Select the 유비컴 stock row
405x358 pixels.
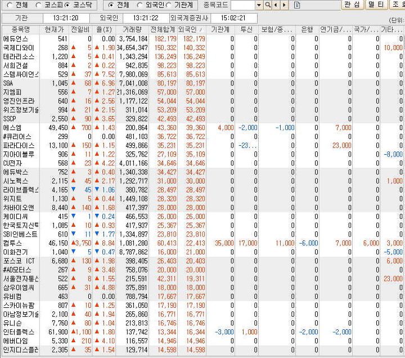tap(202, 297)
